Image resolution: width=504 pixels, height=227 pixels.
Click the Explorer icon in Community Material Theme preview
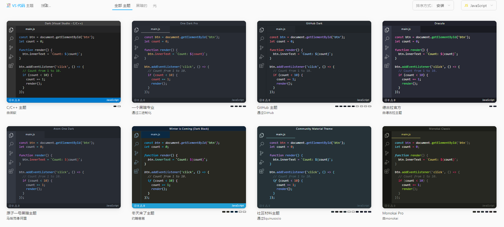[261, 135]
